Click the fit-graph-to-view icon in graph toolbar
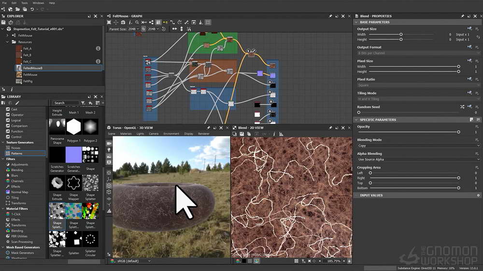483x271 pixels. (x=109, y=23)
